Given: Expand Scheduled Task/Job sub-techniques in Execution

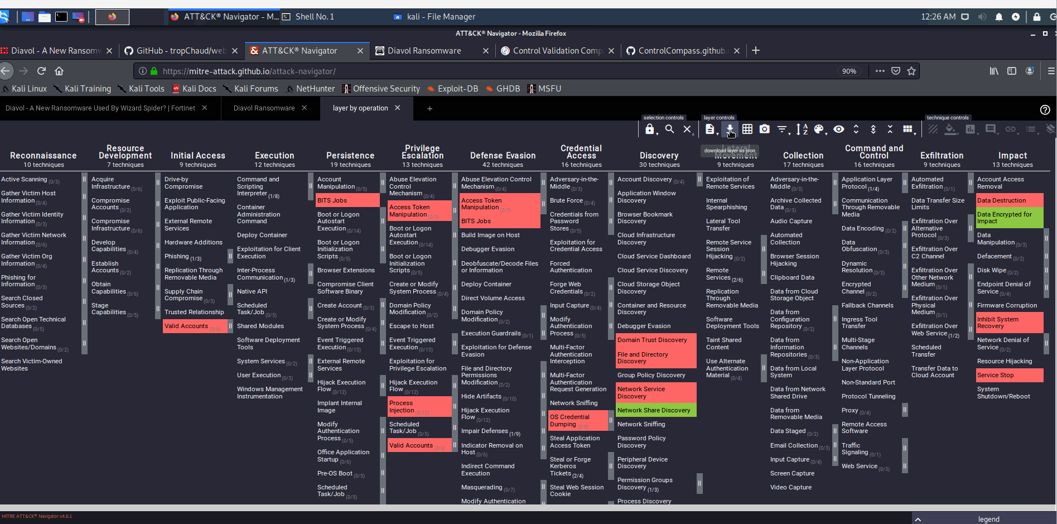Looking at the screenshot, I should (x=310, y=309).
